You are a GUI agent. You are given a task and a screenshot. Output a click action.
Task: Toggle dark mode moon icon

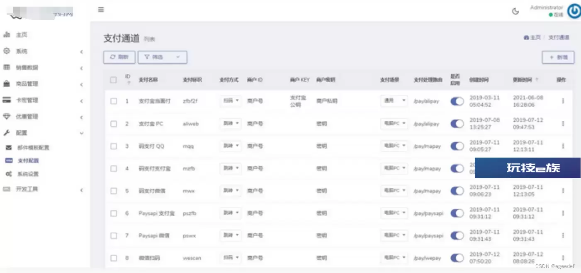(515, 11)
